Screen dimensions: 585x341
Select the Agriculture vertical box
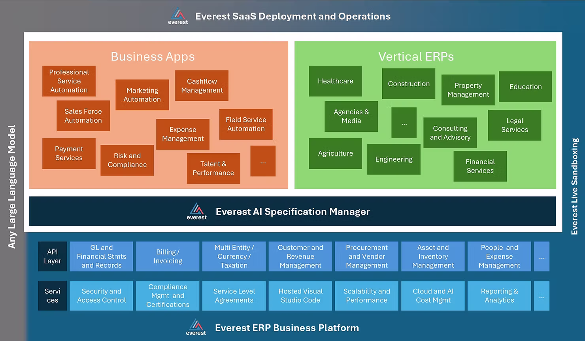(336, 153)
